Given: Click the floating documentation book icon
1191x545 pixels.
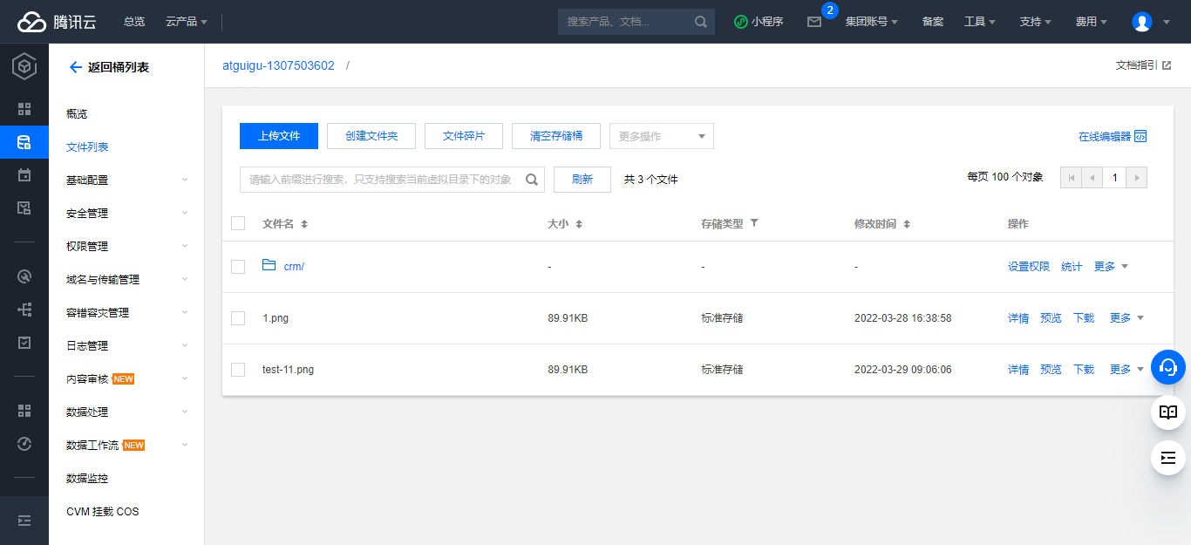Looking at the screenshot, I should 1168,412.
